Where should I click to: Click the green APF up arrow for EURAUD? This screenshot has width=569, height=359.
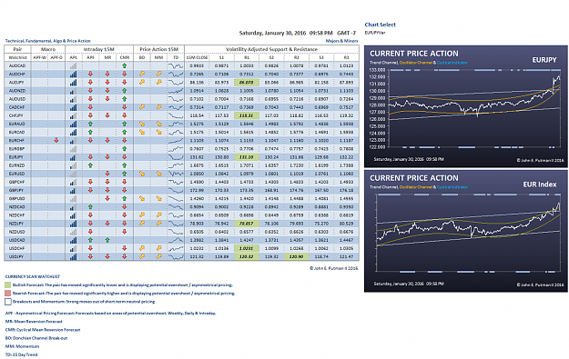(x=90, y=125)
